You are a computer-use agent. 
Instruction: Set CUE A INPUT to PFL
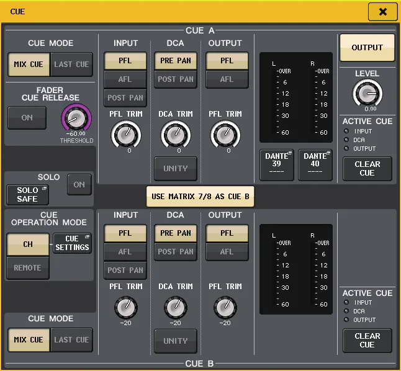[x=125, y=61]
